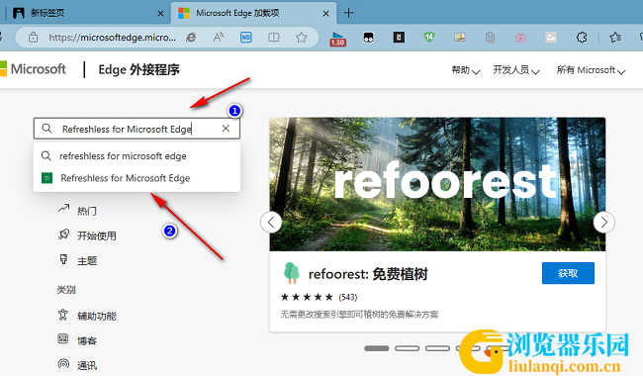Add page to favorites with star icon

302,38
